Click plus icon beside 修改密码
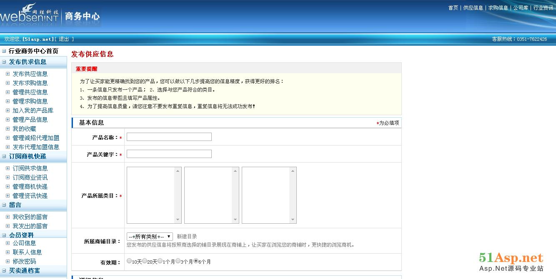 tap(8, 262)
